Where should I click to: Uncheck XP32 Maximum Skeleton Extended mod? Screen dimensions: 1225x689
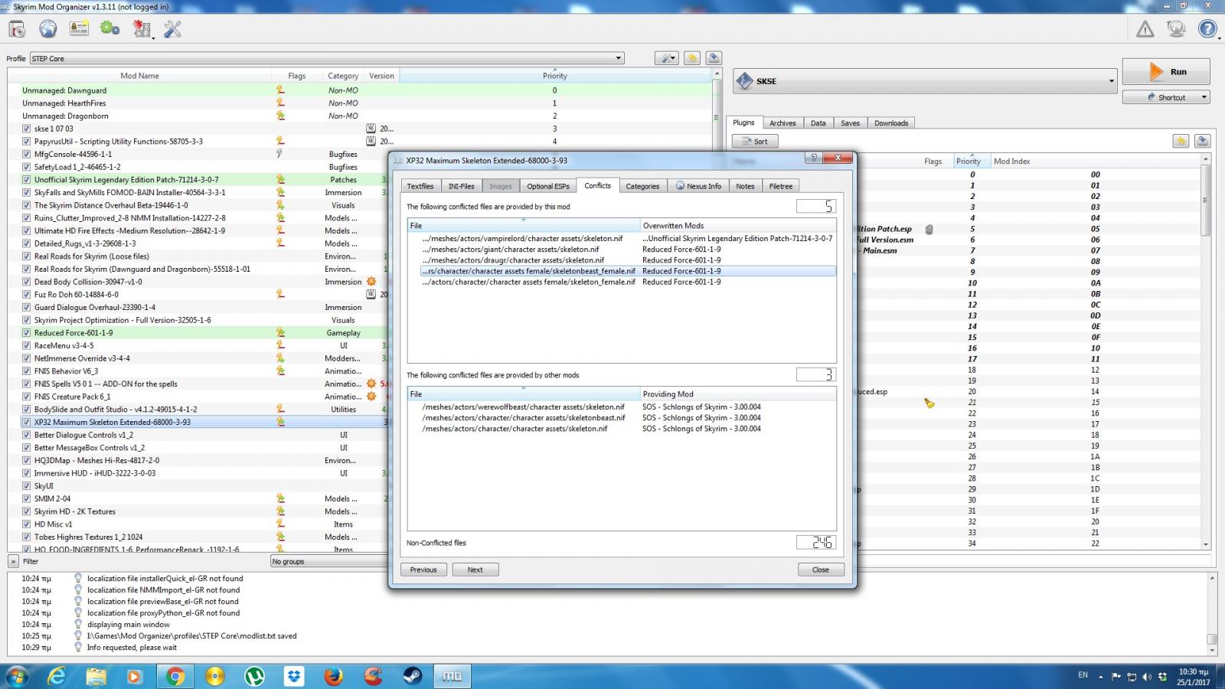pyautogui.click(x=27, y=422)
